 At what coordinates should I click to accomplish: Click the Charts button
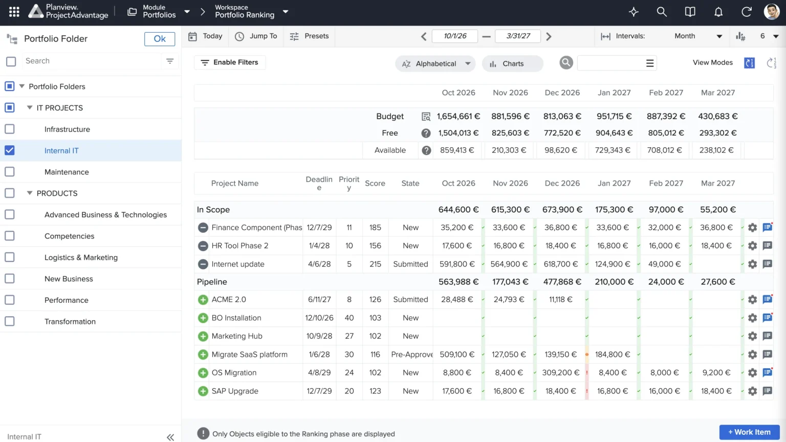(512, 63)
